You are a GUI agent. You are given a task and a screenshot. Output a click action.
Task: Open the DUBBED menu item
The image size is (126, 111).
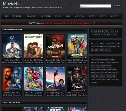[x=92, y=16]
